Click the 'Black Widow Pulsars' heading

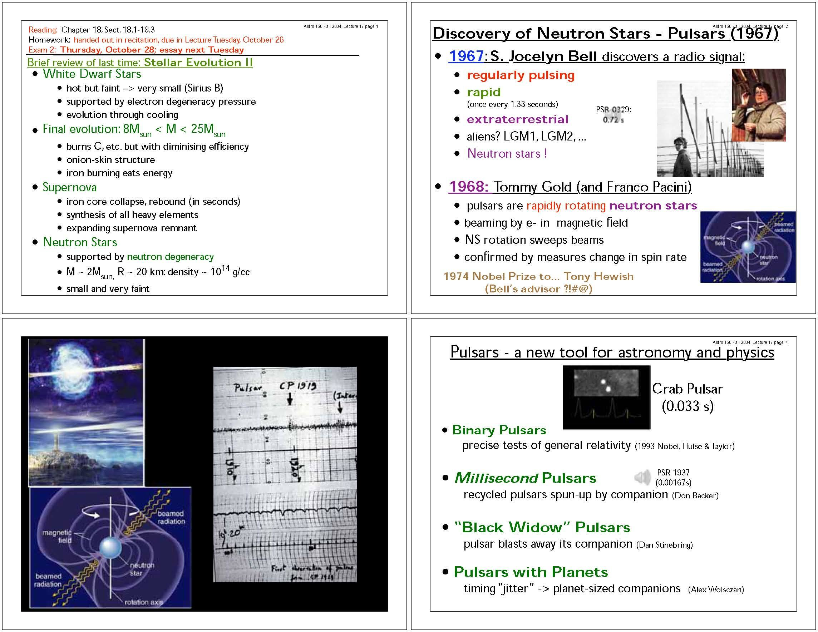tap(542, 527)
